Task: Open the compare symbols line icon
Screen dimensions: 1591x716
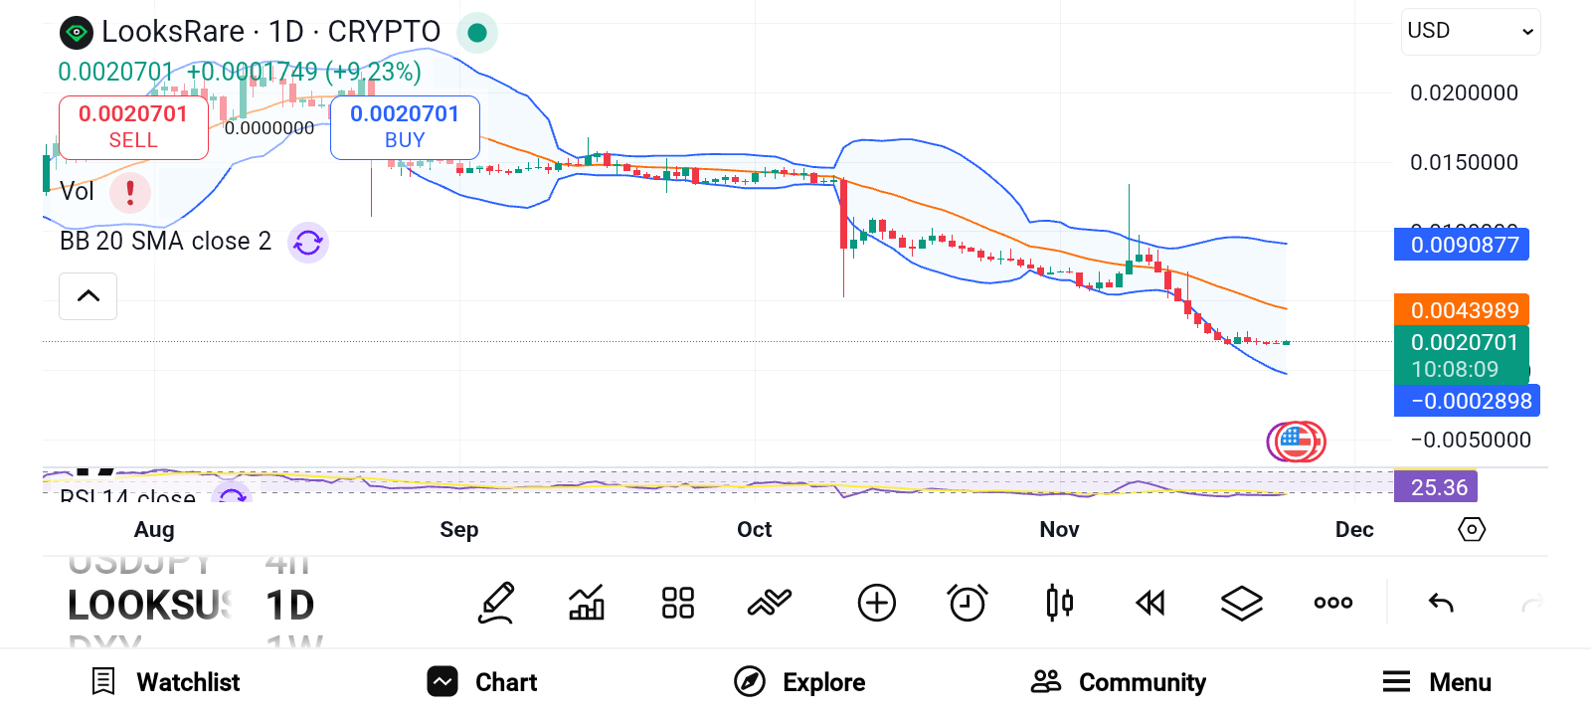Action: click(770, 603)
